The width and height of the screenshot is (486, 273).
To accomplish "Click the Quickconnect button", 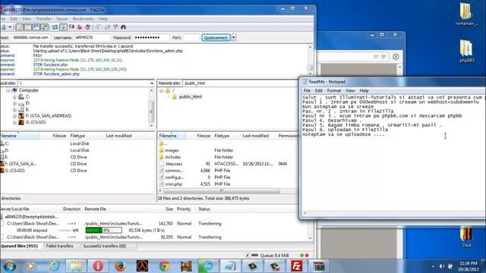I will click(x=216, y=37).
